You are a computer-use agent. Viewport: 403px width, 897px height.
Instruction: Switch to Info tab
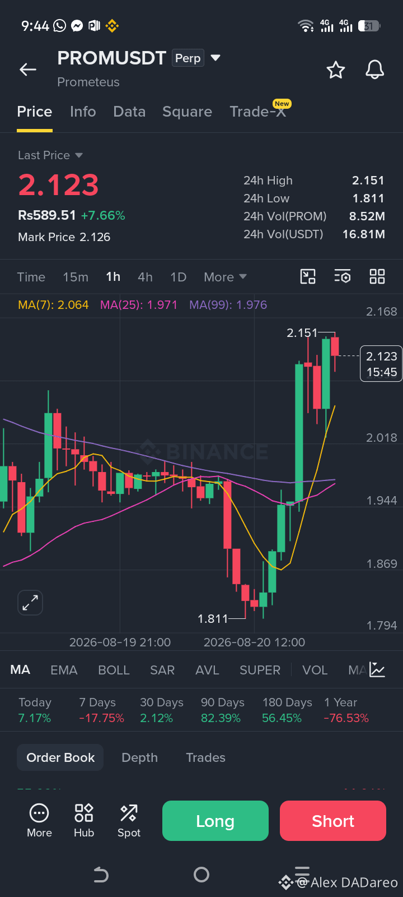pyautogui.click(x=83, y=112)
